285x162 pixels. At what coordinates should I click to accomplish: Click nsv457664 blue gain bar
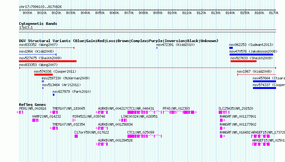(x=265, y=81)
